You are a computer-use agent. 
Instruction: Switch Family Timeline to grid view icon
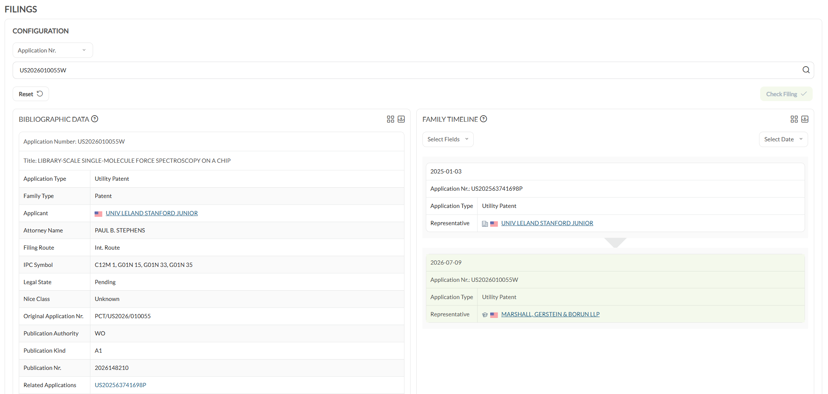(794, 119)
